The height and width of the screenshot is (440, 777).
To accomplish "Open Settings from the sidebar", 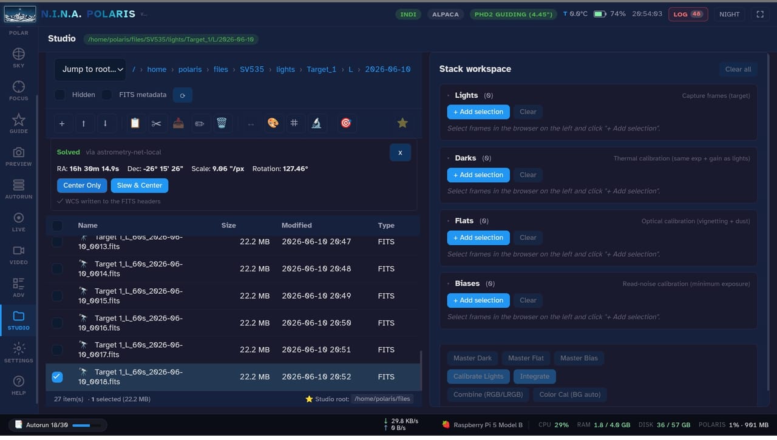I will (x=19, y=353).
